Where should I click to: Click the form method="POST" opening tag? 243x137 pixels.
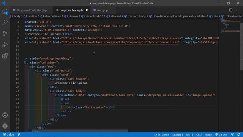coord(135,95)
